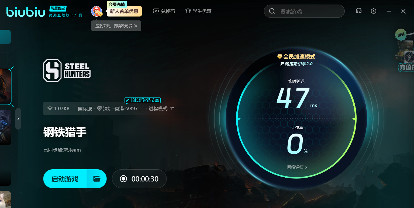This screenshot has width=414, height=208.
Task: Select the highlighted game thumbnail in sidebar
Action: point(5,87)
